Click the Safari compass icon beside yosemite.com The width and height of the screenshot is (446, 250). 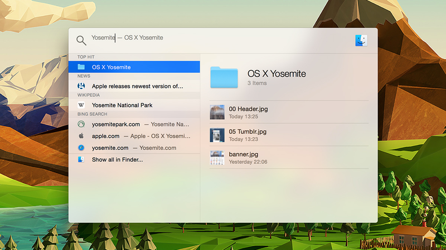pos(81,148)
